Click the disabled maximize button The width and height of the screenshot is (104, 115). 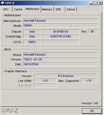click(x=95, y=3)
